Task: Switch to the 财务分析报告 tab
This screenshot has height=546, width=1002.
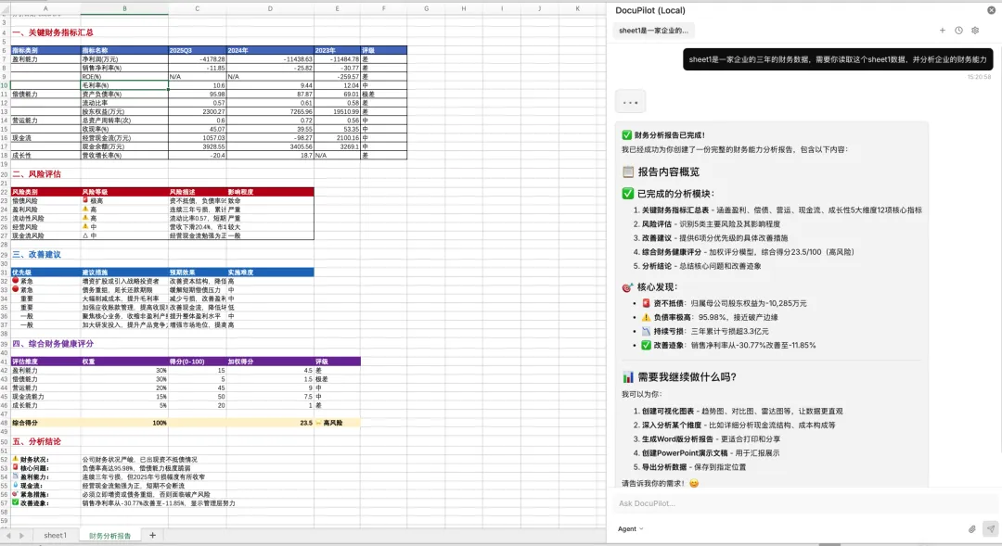Action: tap(111, 535)
